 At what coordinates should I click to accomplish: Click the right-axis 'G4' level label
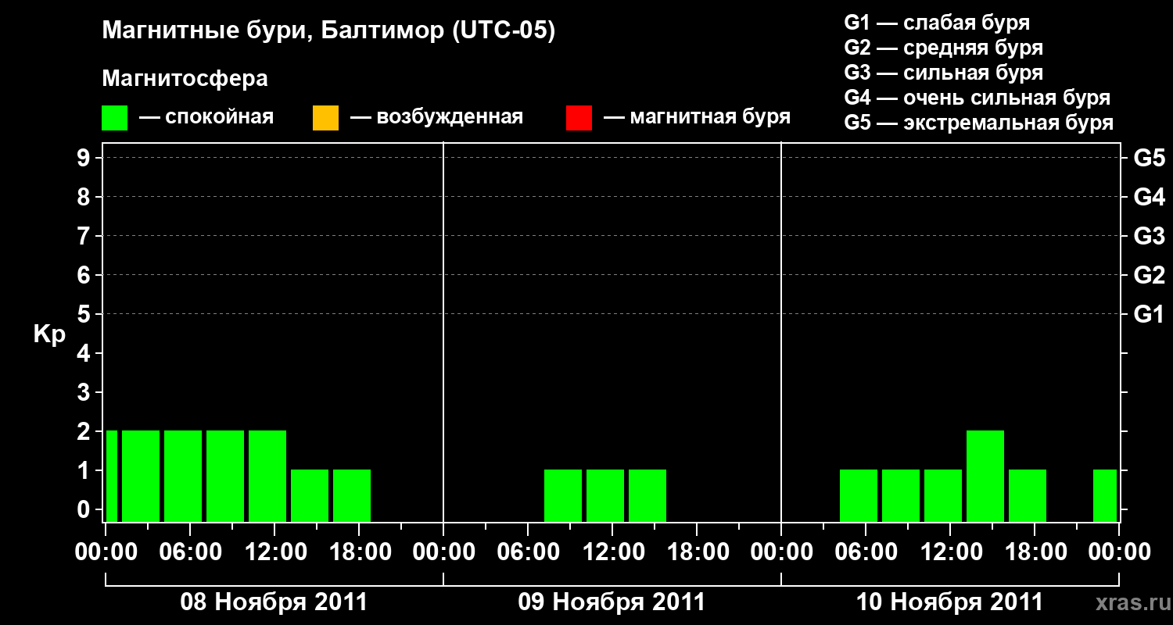(1150, 197)
